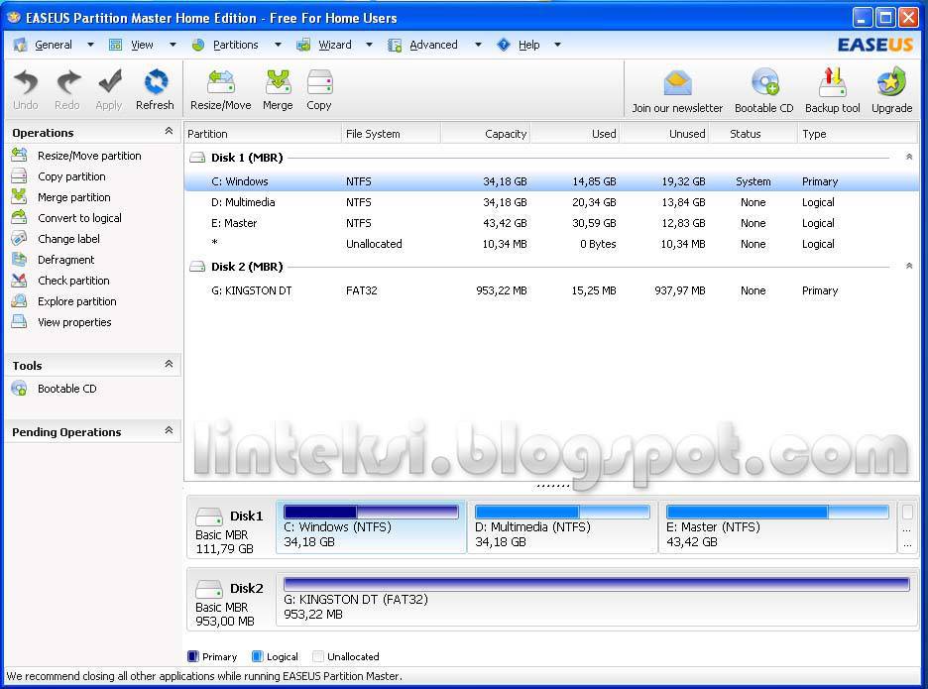Click the Disk 2 (MBR) drive icon in list
Screen dimensions: 928x689
pyautogui.click(x=197, y=267)
